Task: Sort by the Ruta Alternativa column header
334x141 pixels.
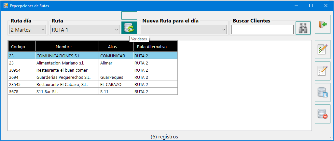Action: tap(155, 47)
